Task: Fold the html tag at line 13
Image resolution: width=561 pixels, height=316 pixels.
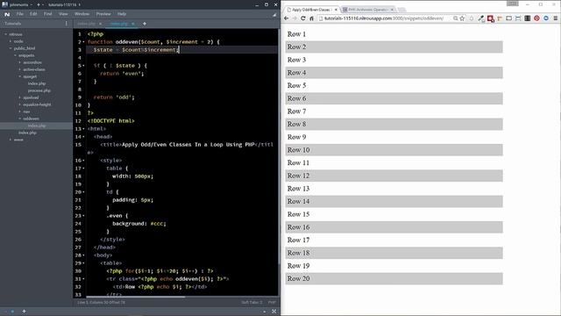Action: (x=84, y=129)
